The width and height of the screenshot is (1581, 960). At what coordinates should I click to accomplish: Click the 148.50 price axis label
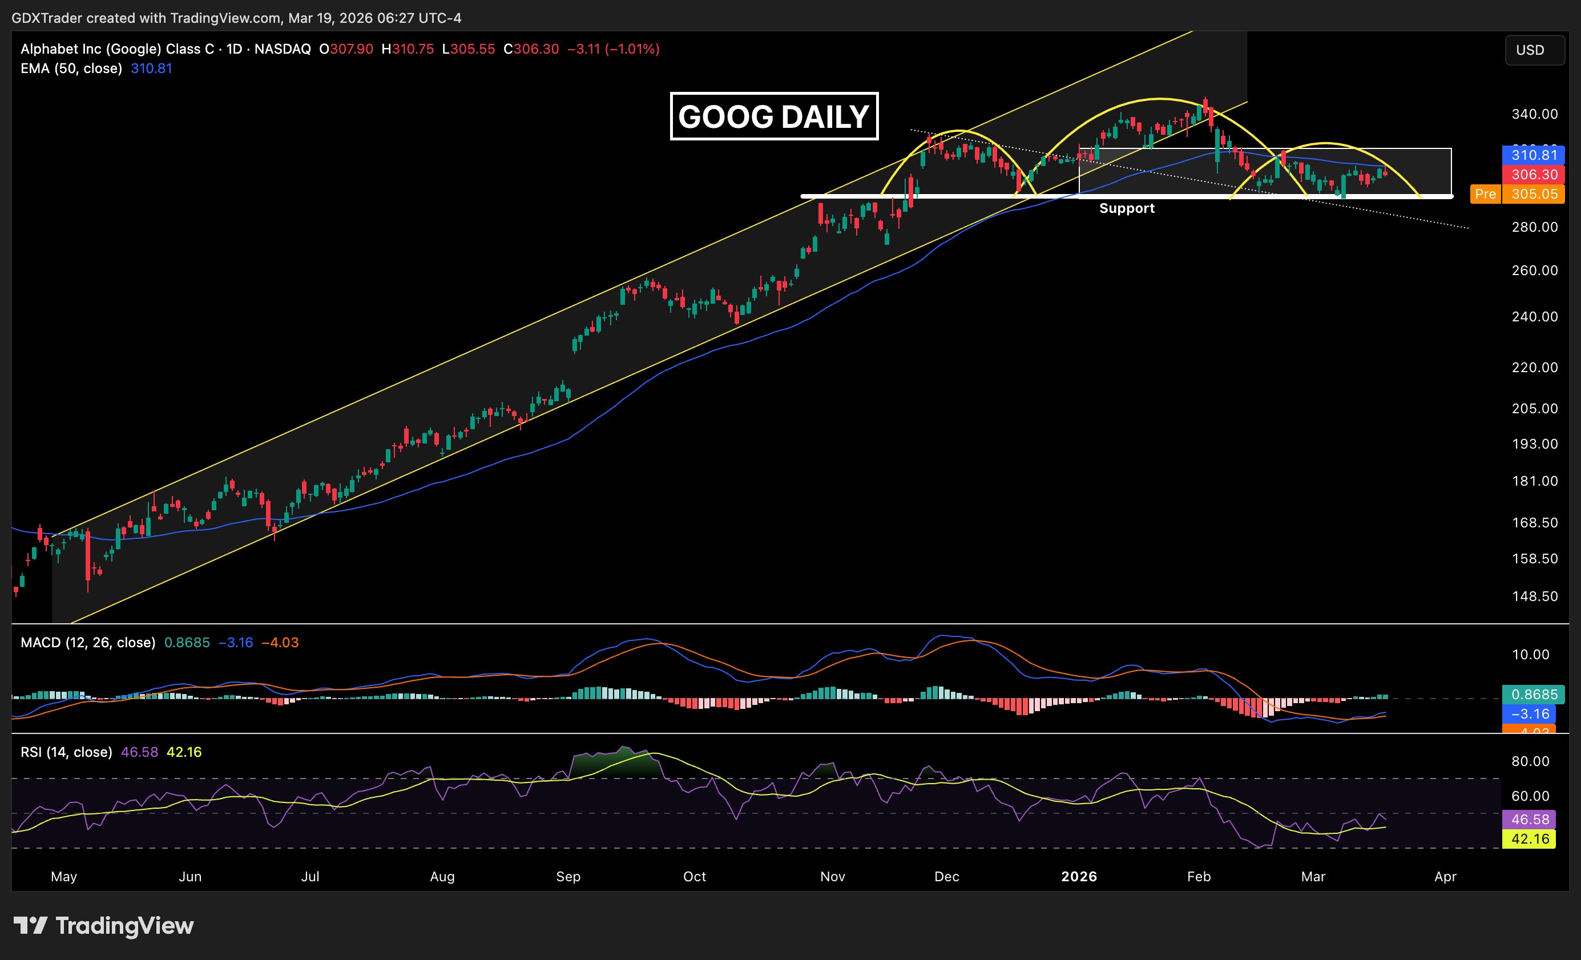[1535, 596]
